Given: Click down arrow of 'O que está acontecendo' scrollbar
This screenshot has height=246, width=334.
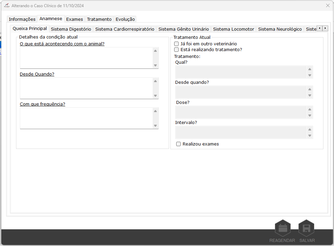Looking at the screenshot, I should tap(155, 65).
